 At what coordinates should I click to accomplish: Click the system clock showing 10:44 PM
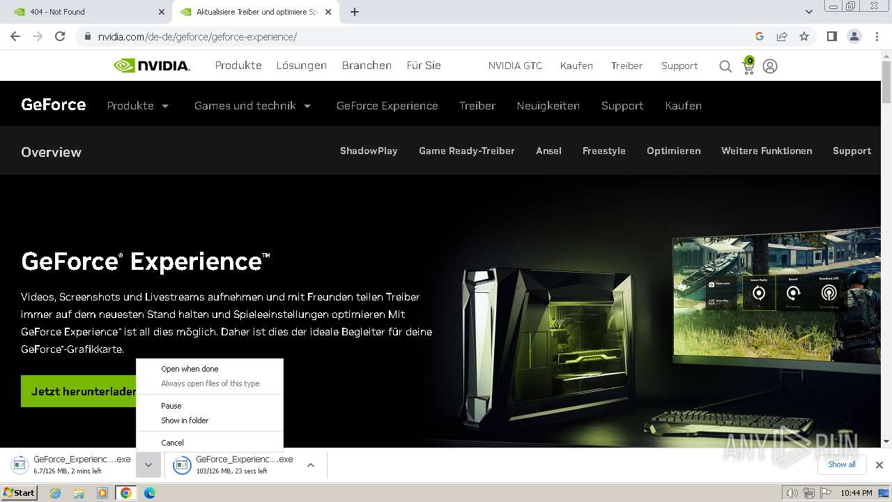(x=856, y=493)
